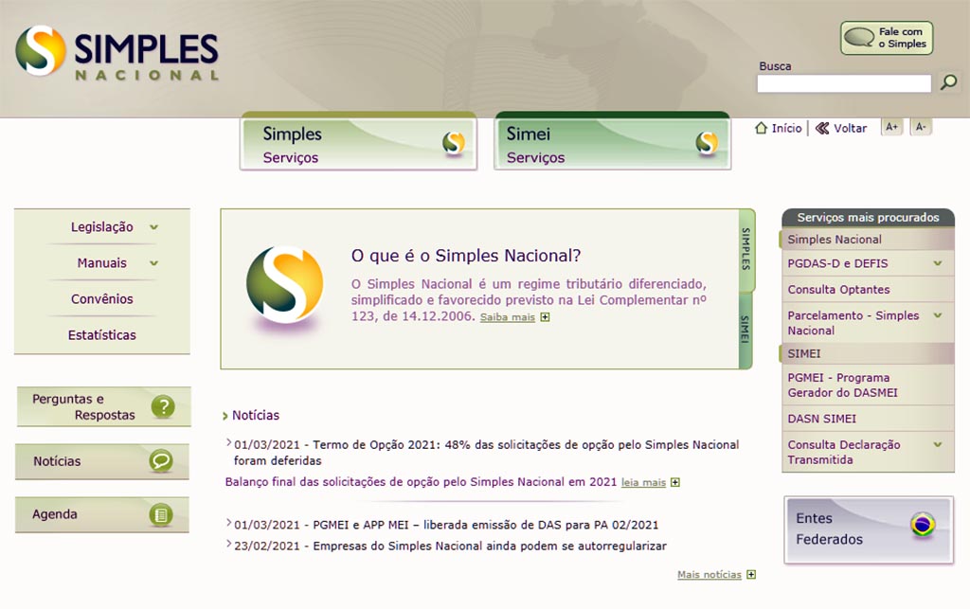Expand the Consulta Declaração Transmitida arrow
This screenshot has height=609, width=970.
(938, 444)
